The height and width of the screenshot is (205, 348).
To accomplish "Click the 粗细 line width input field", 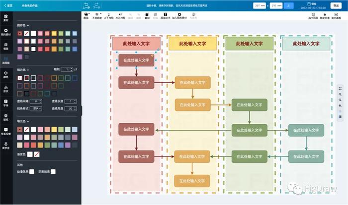I will [67, 69].
